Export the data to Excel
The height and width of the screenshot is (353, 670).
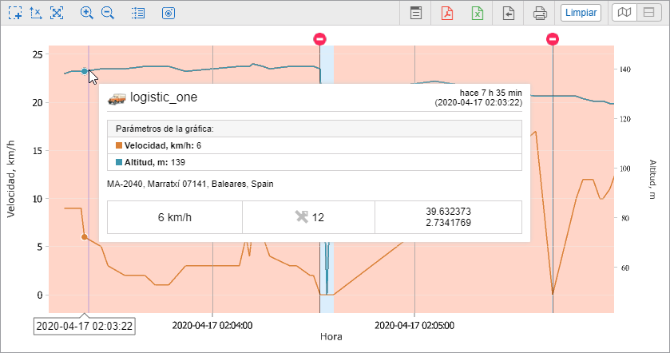point(478,13)
